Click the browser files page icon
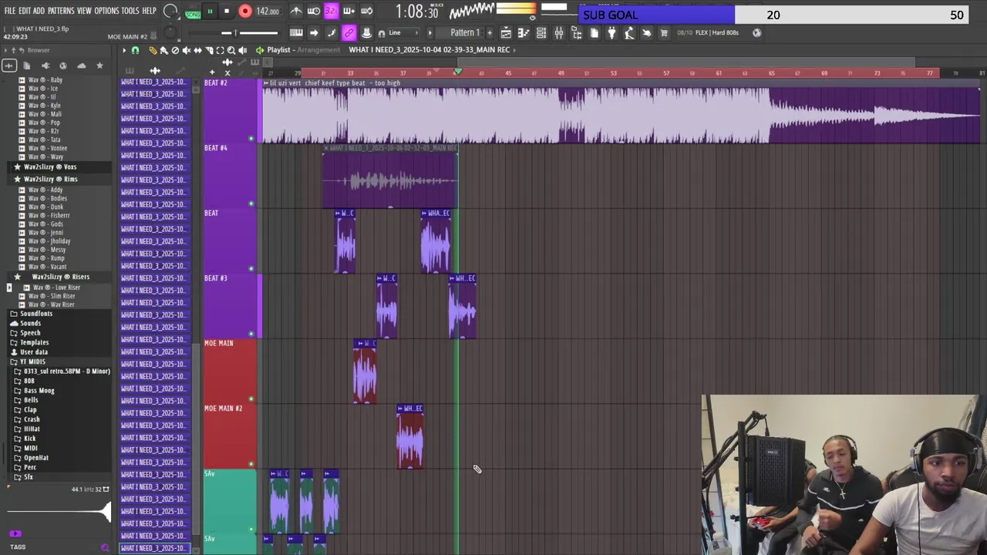Viewport: 987px width, 555px height. click(26, 66)
